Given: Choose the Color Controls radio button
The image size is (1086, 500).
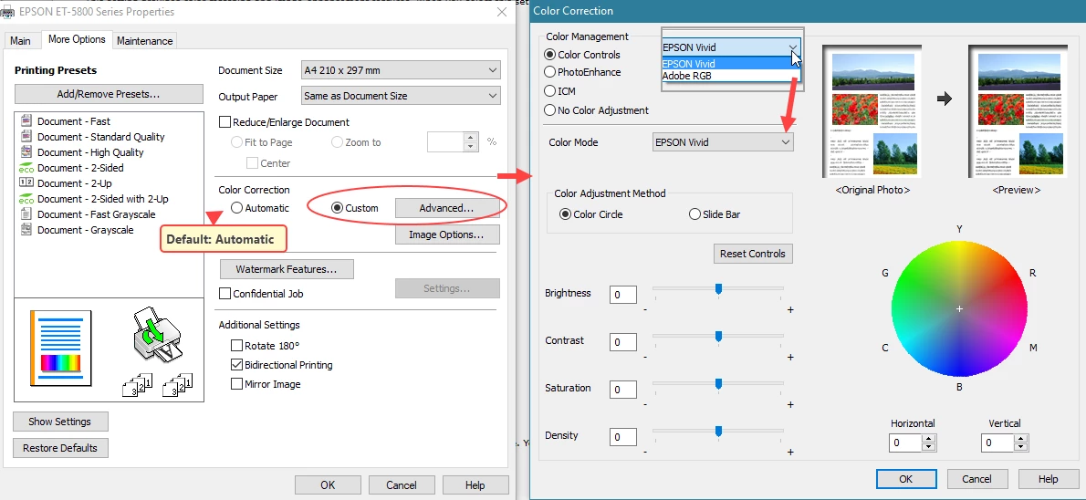Looking at the screenshot, I should [x=550, y=55].
